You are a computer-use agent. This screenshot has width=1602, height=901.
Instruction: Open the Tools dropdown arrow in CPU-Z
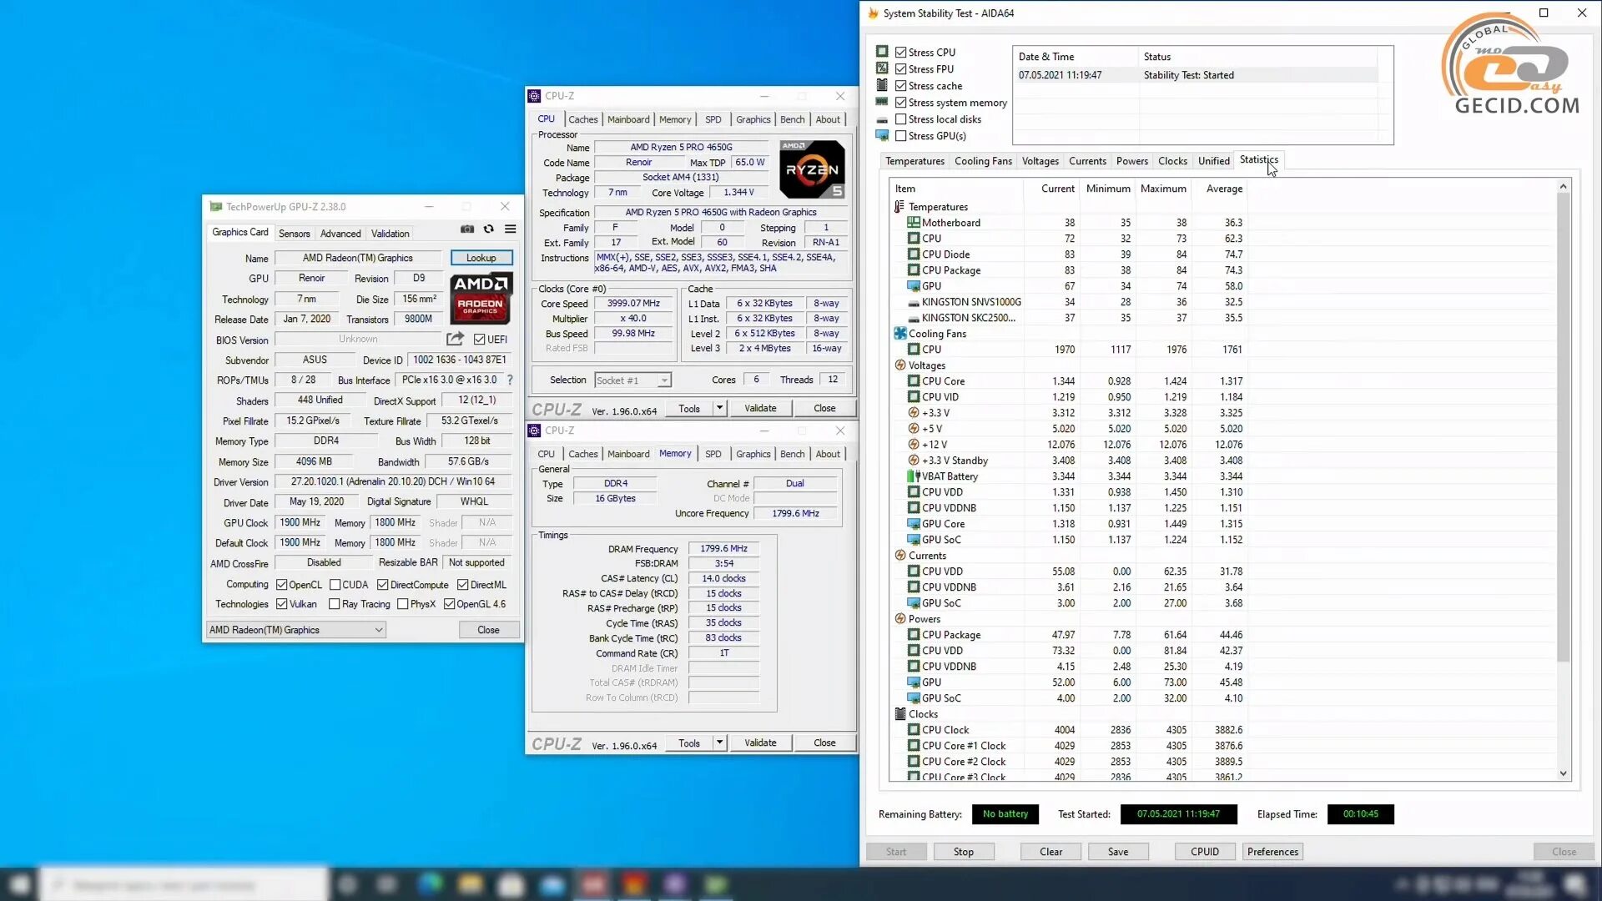tap(719, 408)
